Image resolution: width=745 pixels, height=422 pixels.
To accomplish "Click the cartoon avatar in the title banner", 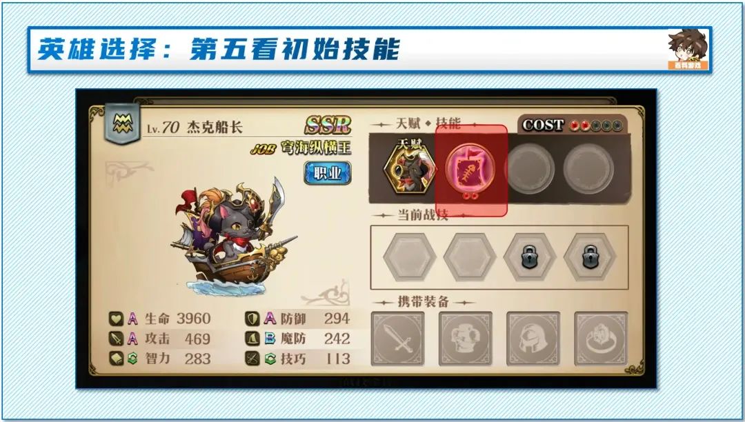I will [688, 49].
